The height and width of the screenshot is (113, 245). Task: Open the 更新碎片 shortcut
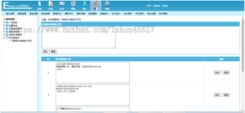(69, 14)
